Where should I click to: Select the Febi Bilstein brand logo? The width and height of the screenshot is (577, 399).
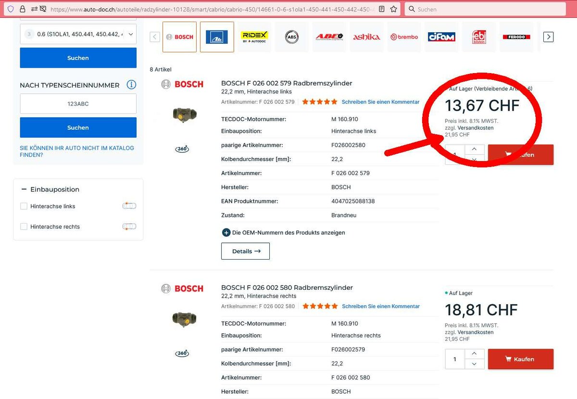click(478, 37)
